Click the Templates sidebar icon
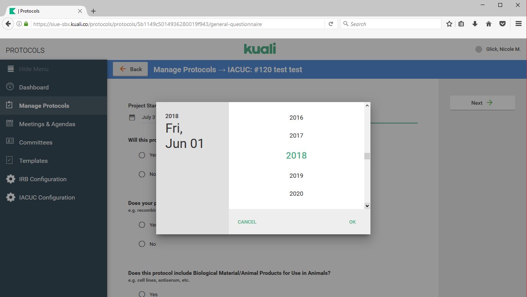Screen dimensions: 527x297 pos(10,161)
